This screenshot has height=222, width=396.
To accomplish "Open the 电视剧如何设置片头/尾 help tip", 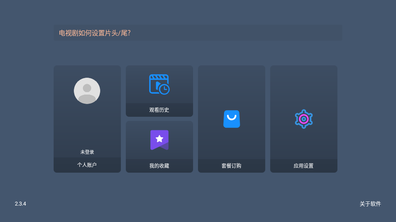I will [x=95, y=33].
